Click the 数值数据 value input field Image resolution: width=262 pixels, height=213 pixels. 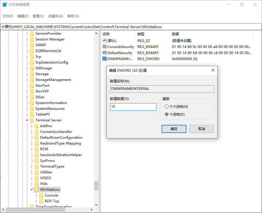133,107
